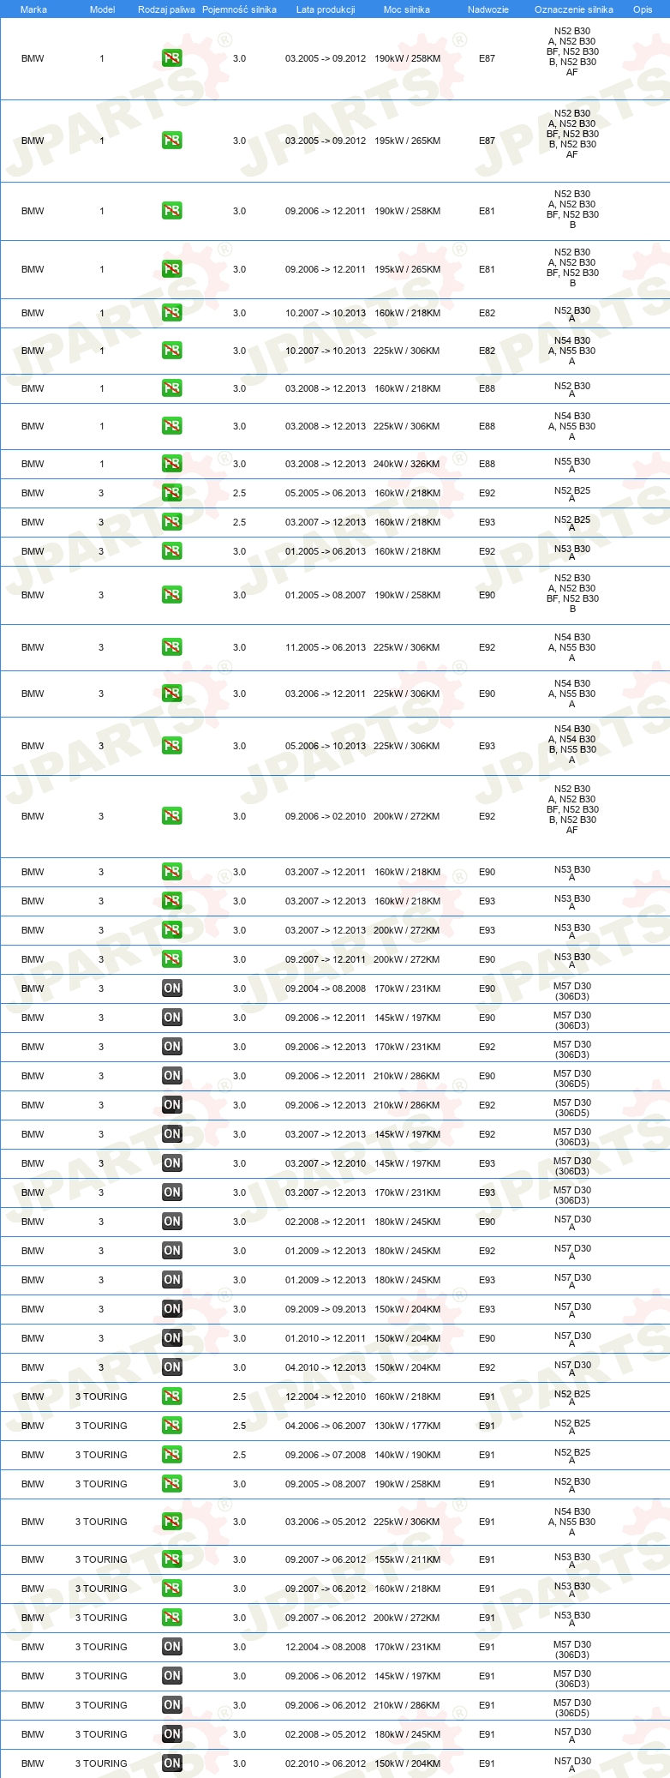Viewport: 670px width, 1778px height.
Task: Click petrol icon for BMW 1 E81 190kW row
Action: [171, 211]
